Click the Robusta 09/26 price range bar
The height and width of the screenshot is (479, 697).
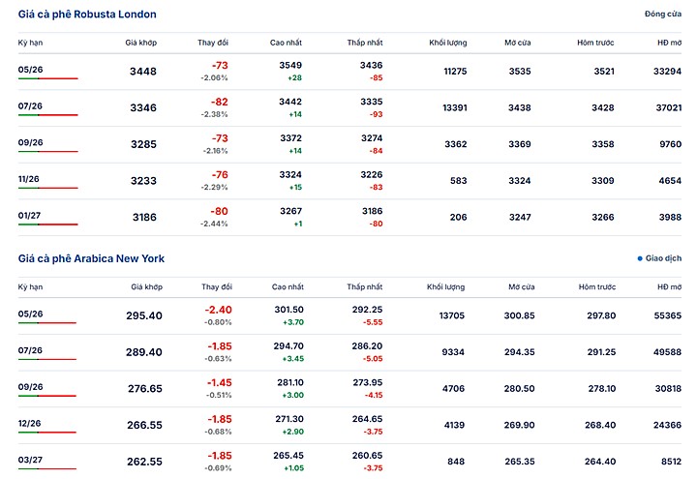pos(47,151)
